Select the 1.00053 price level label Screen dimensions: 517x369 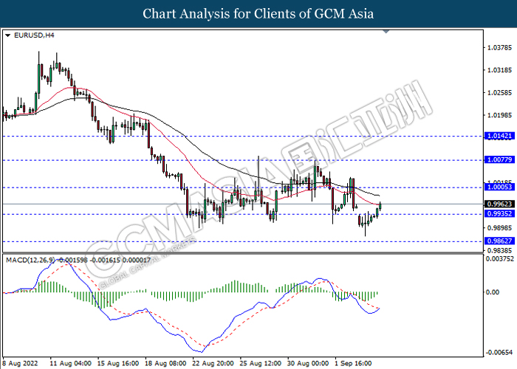click(499, 187)
